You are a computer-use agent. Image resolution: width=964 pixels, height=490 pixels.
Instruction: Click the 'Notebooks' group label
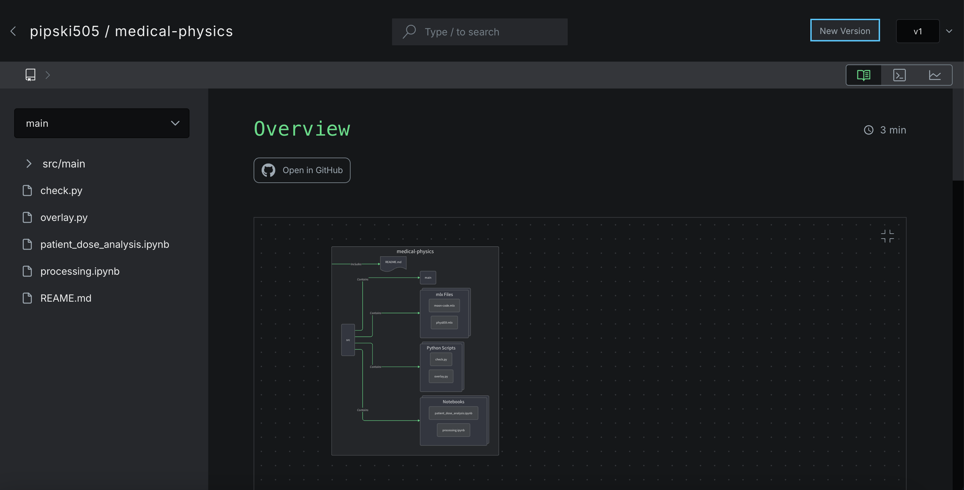[x=453, y=402]
